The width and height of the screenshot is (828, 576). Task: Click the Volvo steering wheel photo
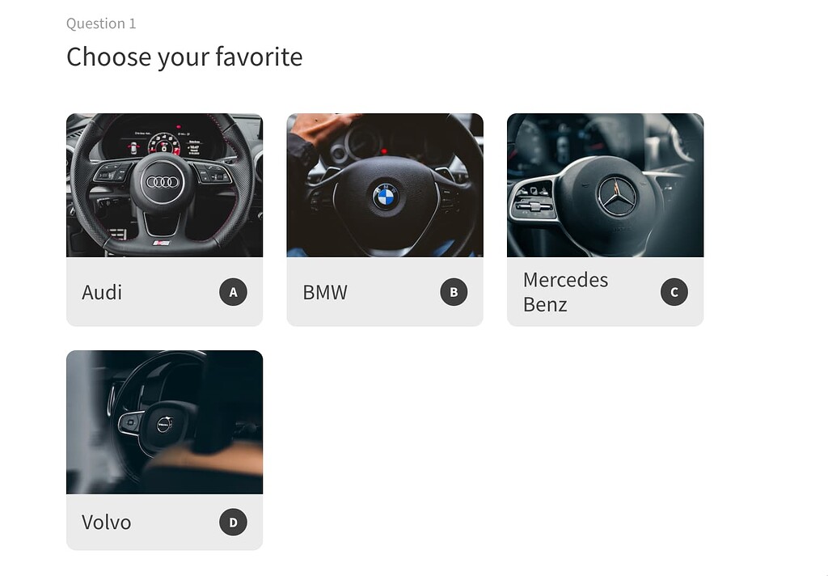[x=164, y=422]
